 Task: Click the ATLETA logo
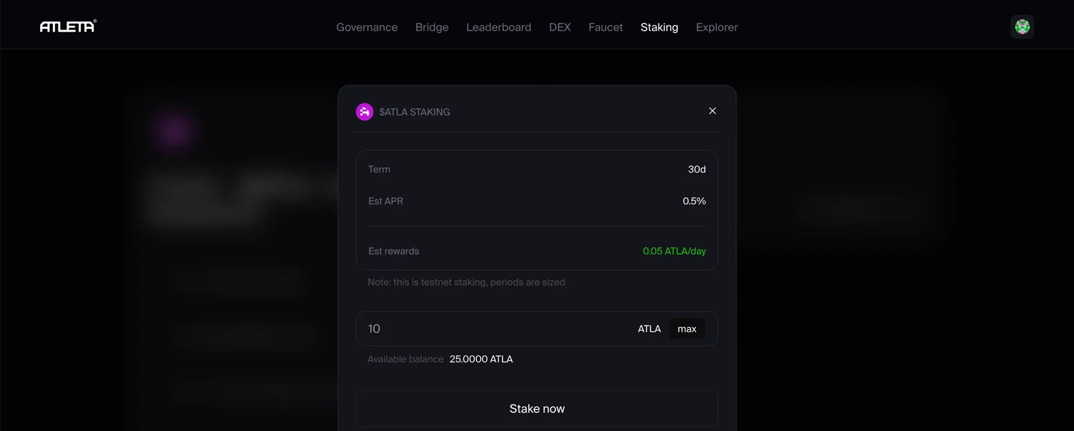(x=68, y=26)
